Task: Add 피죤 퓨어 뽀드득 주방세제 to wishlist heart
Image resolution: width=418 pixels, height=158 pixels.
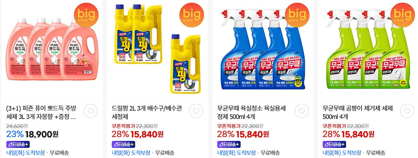Action: pyautogui.click(x=91, y=111)
